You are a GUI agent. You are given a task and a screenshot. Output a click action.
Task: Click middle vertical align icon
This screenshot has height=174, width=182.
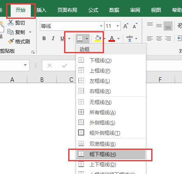point(159,25)
